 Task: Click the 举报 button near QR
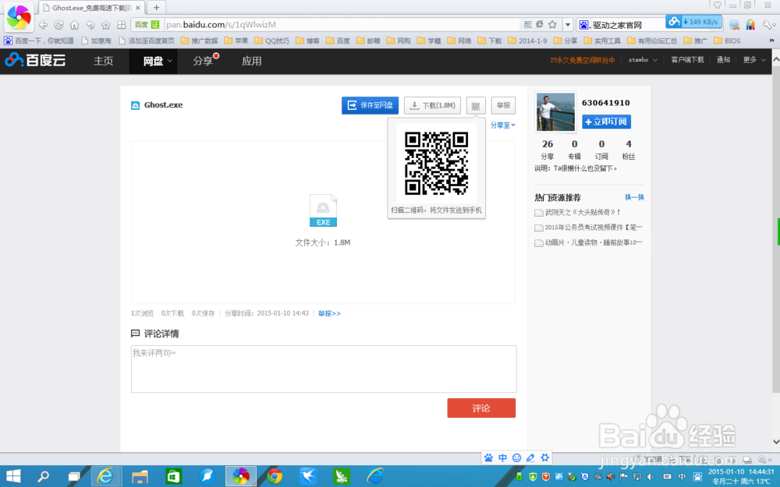click(503, 105)
